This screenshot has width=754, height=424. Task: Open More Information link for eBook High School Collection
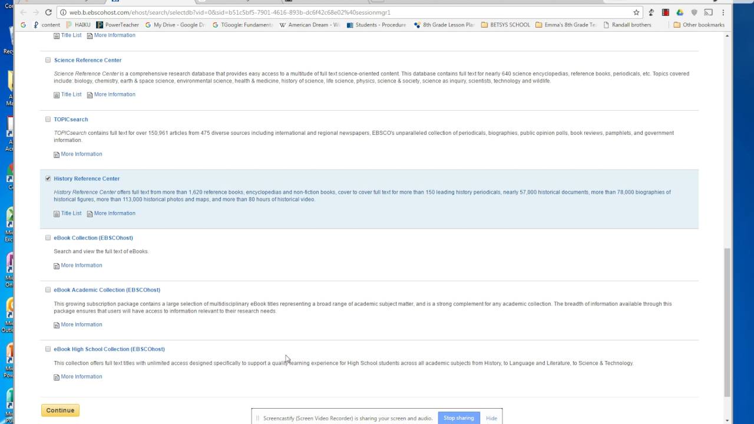pyautogui.click(x=81, y=376)
